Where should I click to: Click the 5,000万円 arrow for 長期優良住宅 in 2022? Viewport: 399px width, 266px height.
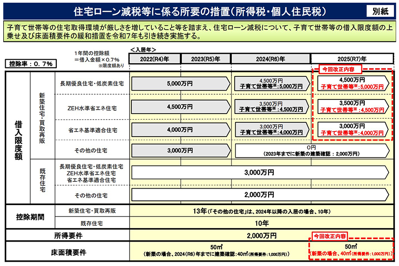point(180,84)
